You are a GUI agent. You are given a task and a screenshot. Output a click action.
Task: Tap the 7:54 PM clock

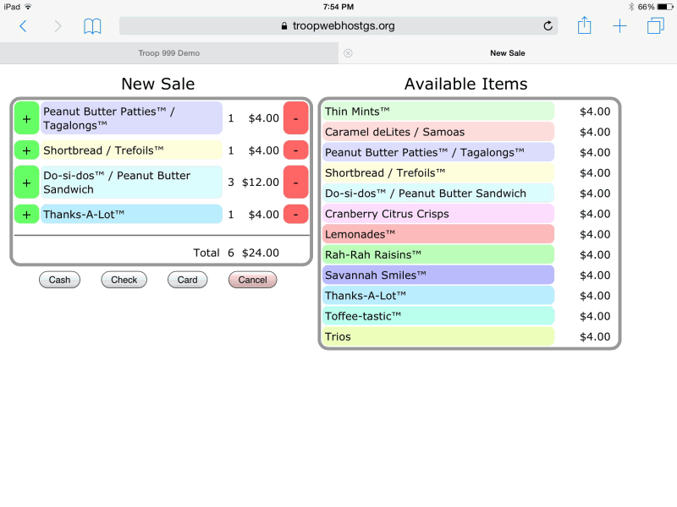click(x=338, y=7)
